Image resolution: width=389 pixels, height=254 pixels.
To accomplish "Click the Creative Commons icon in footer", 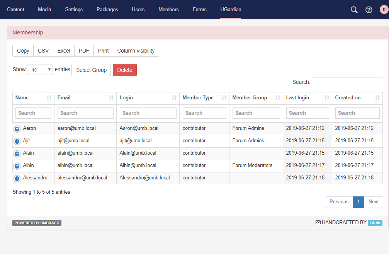I will [318, 222].
